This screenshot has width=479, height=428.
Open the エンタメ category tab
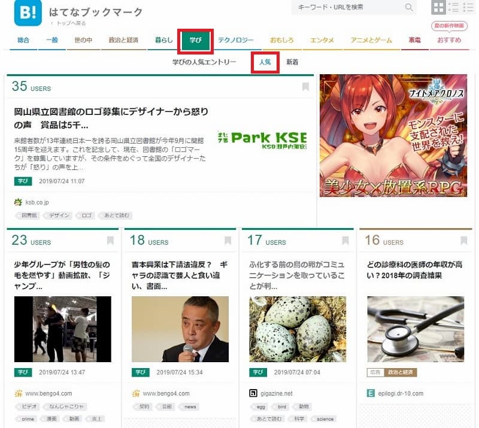pos(322,40)
